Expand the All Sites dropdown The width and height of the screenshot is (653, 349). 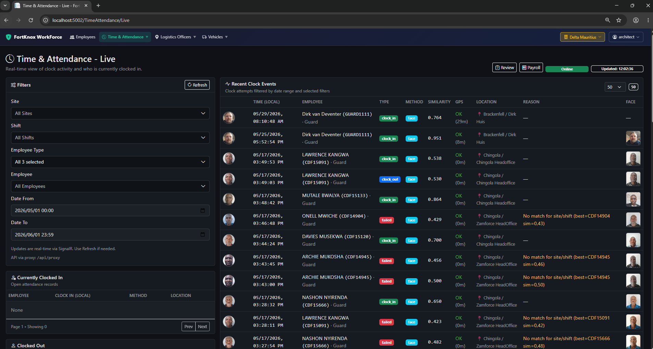(x=110, y=113)
